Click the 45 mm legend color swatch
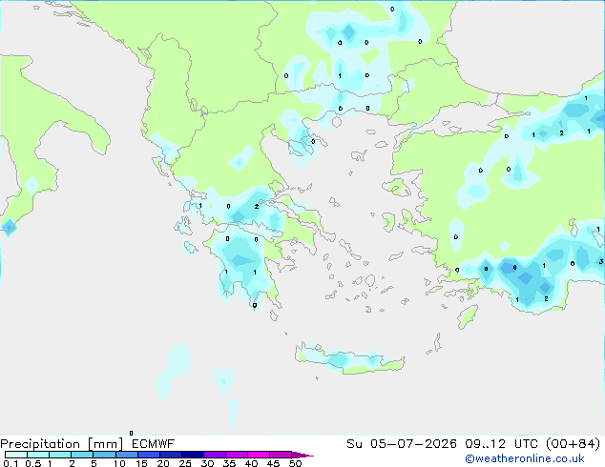Screen dimensions: 605x467 point(281,455)
